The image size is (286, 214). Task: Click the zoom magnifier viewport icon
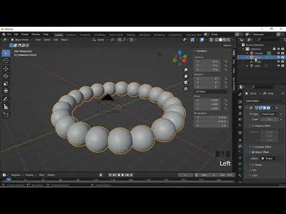tap(186, 70)
